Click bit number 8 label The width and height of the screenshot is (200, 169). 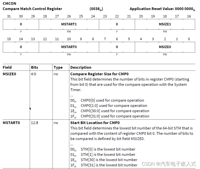93,39
